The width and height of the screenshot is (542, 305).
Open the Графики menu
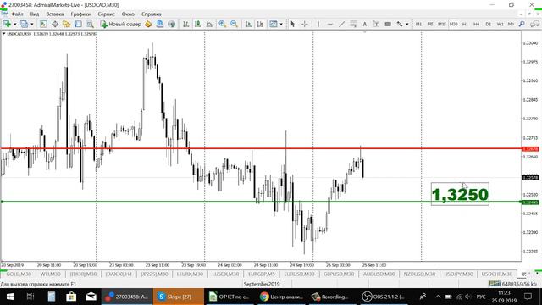[80, 14]
